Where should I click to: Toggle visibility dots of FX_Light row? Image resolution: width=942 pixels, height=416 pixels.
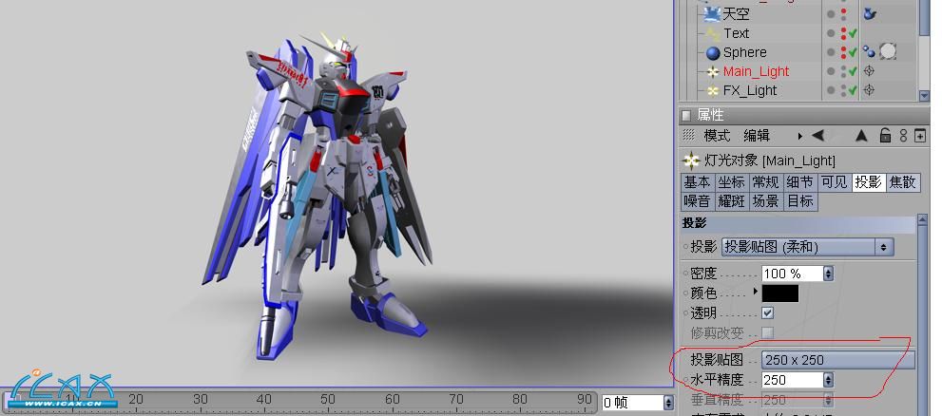pos(843,90)
